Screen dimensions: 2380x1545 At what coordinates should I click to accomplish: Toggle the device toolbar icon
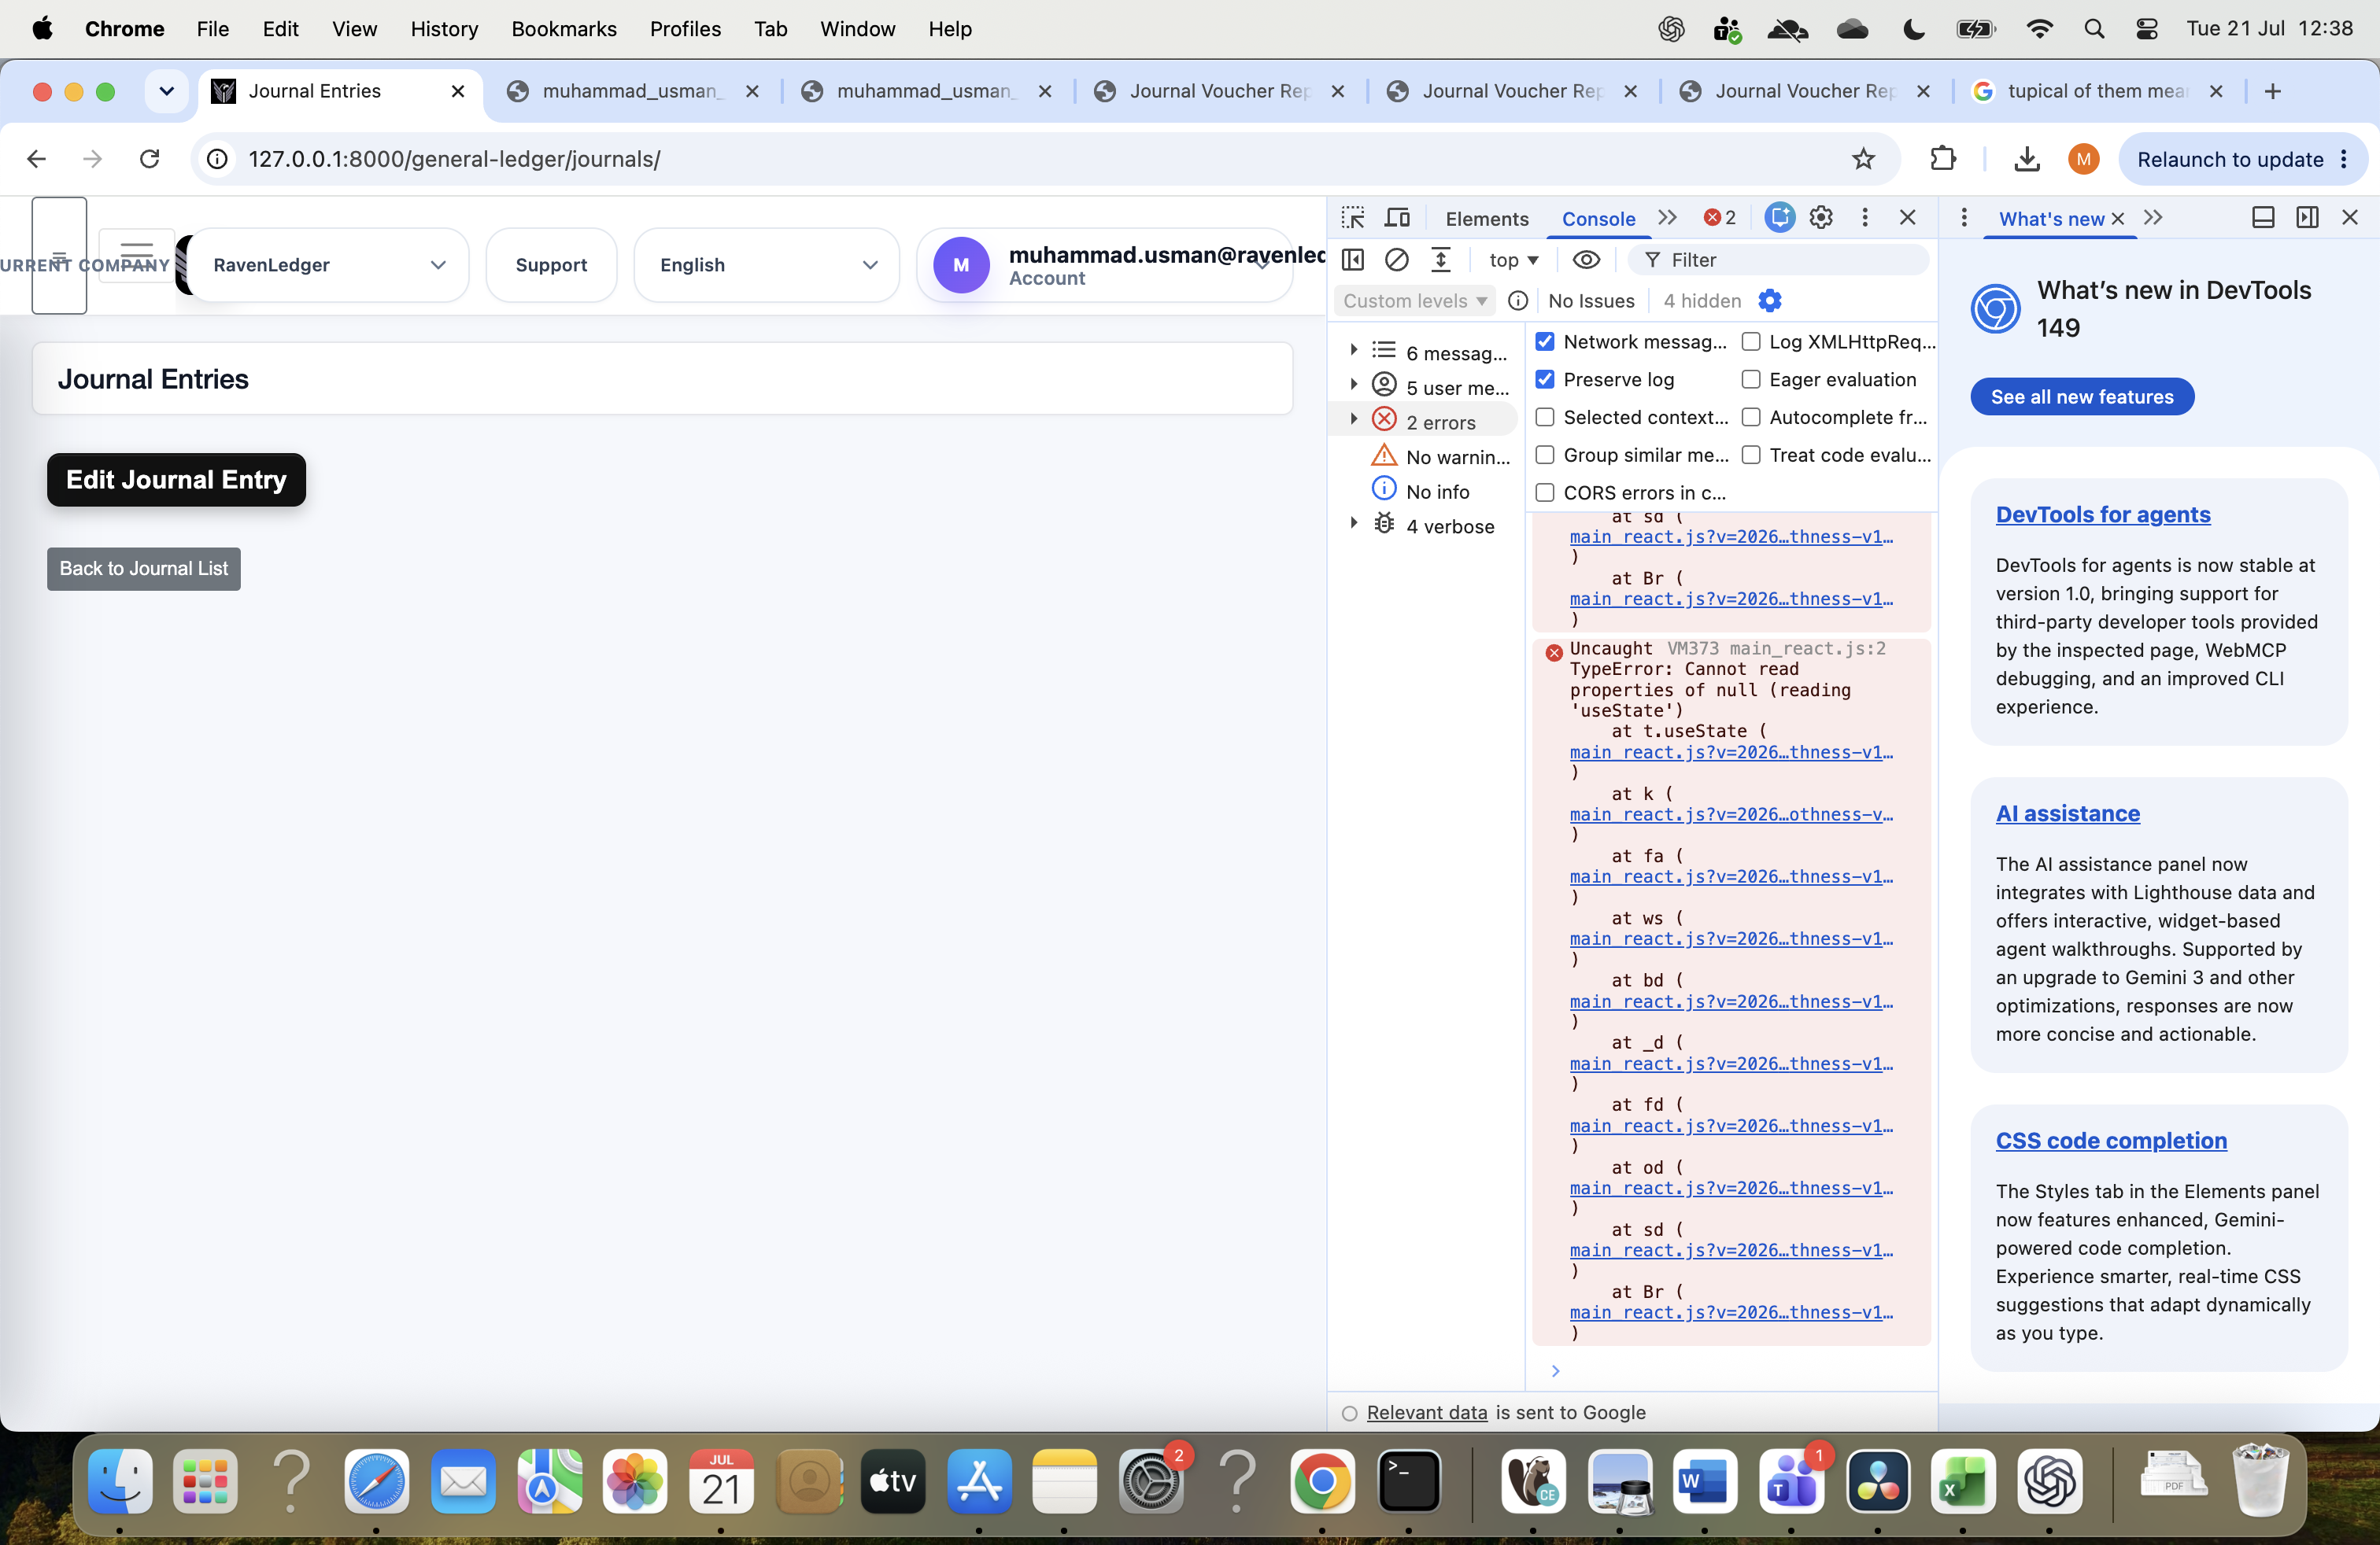click(1397, 218)
